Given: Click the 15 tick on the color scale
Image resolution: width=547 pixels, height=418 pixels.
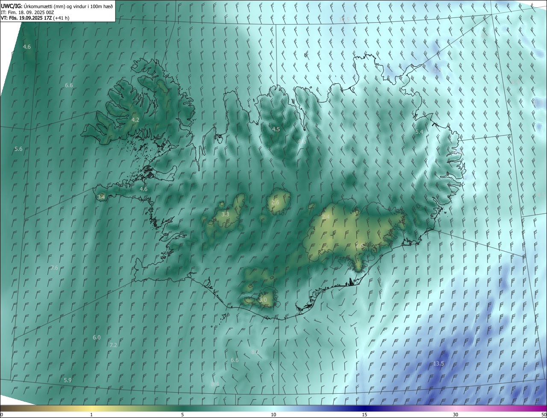Looking at the screenshot, I should [365, 415].
